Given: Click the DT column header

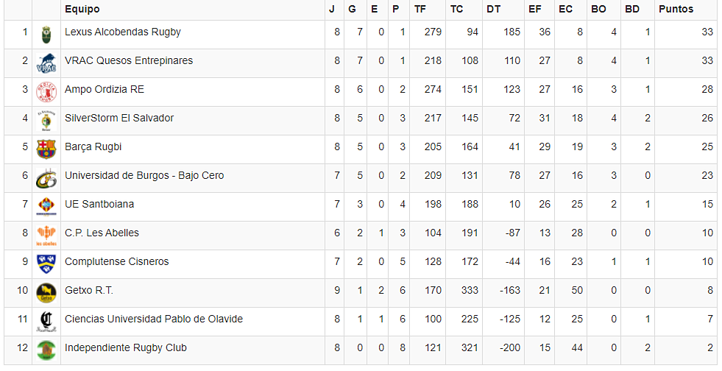Looking at the screenshot, I should pyautogui.click(x=493, y=10).
